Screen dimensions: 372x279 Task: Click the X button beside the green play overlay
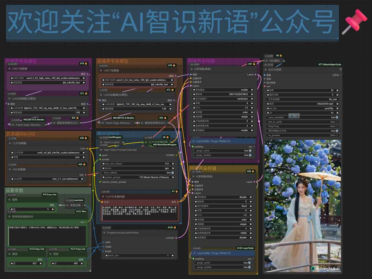coord(297,116)
